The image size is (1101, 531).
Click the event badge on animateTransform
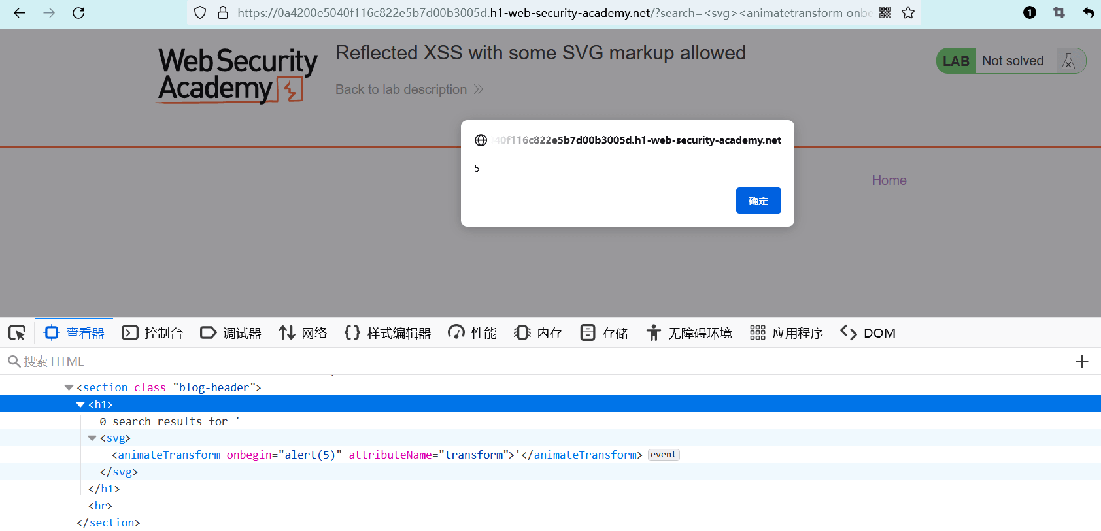coord(664,455)
